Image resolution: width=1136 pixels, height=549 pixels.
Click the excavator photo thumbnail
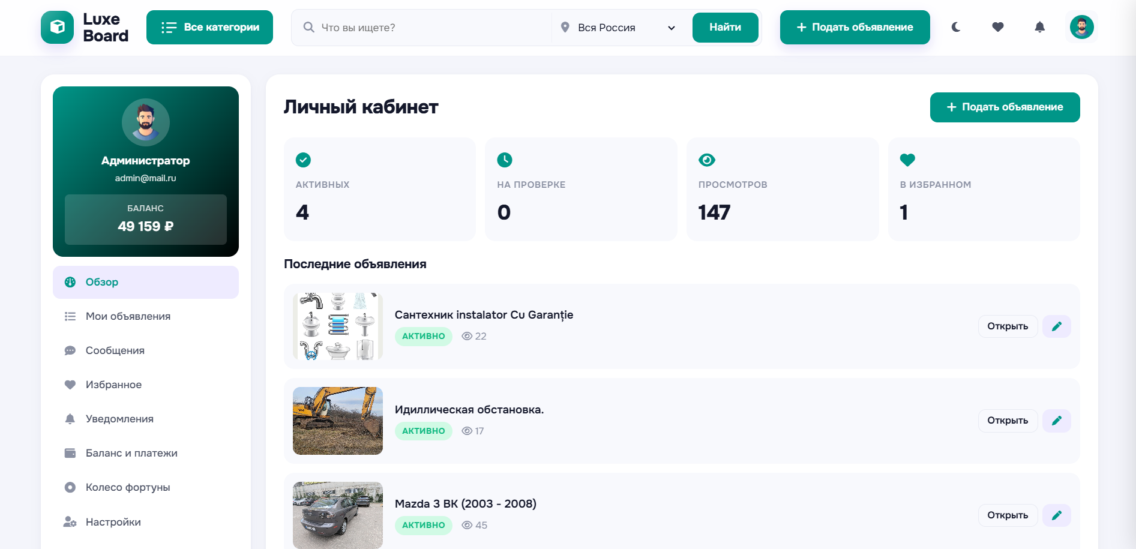point(338,421)
